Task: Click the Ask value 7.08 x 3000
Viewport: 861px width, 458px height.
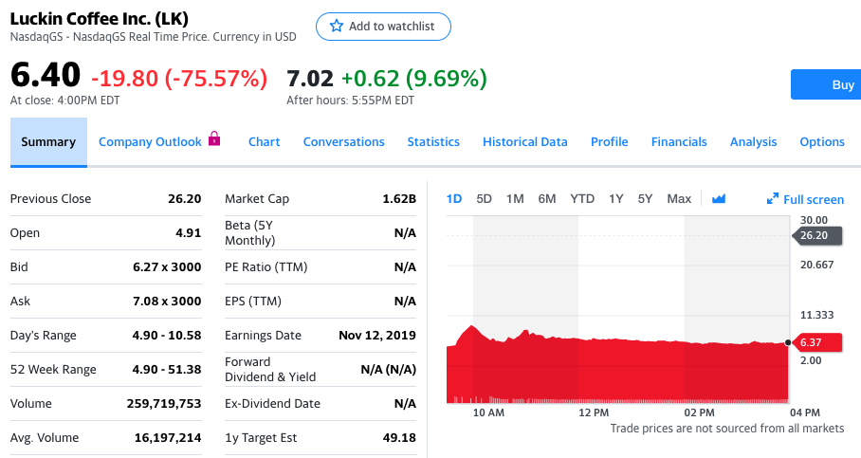Action: point(167,301)
